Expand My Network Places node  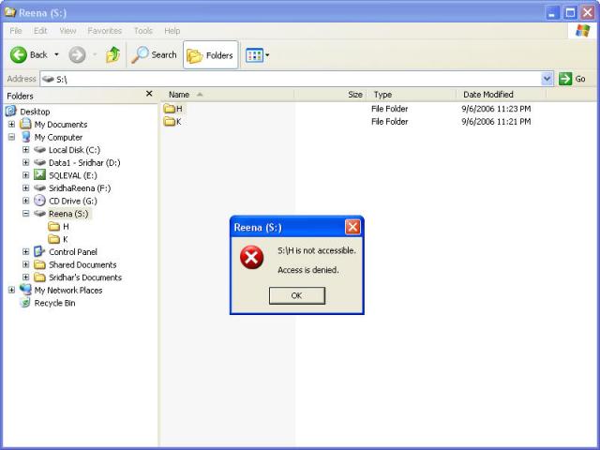(x=11, y=290)
